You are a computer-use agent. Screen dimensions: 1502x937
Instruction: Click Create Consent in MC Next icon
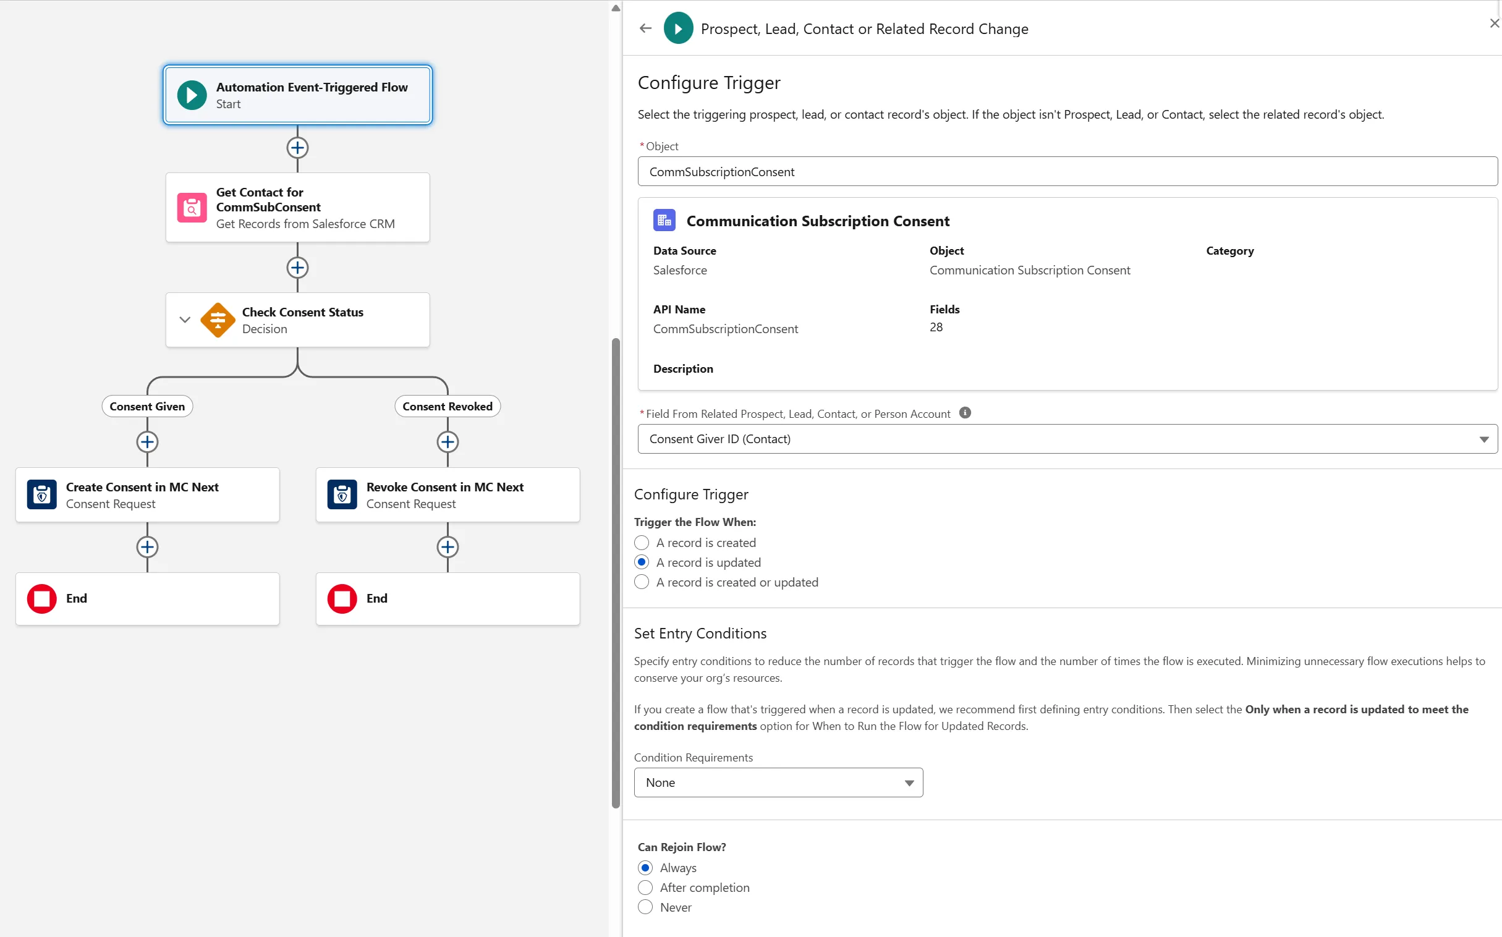point(41,494)
